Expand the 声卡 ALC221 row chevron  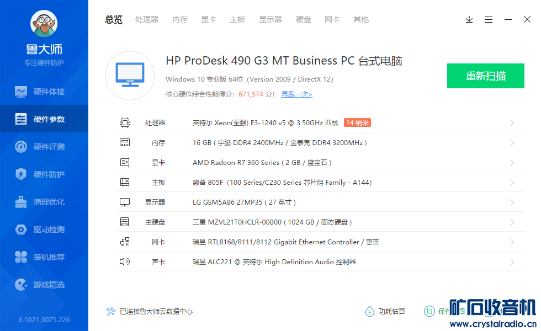point(512,262)
